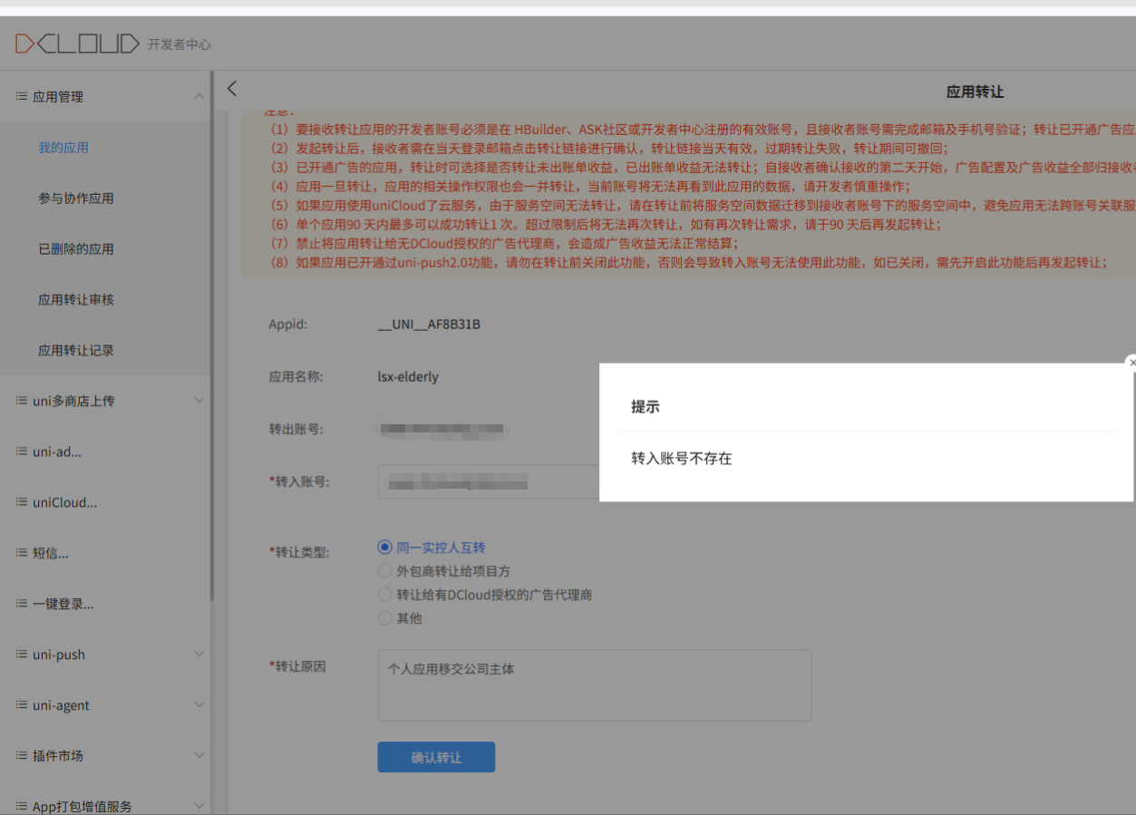Click list icon beside uni多商店上传
1136x815 pixels.
22,401
